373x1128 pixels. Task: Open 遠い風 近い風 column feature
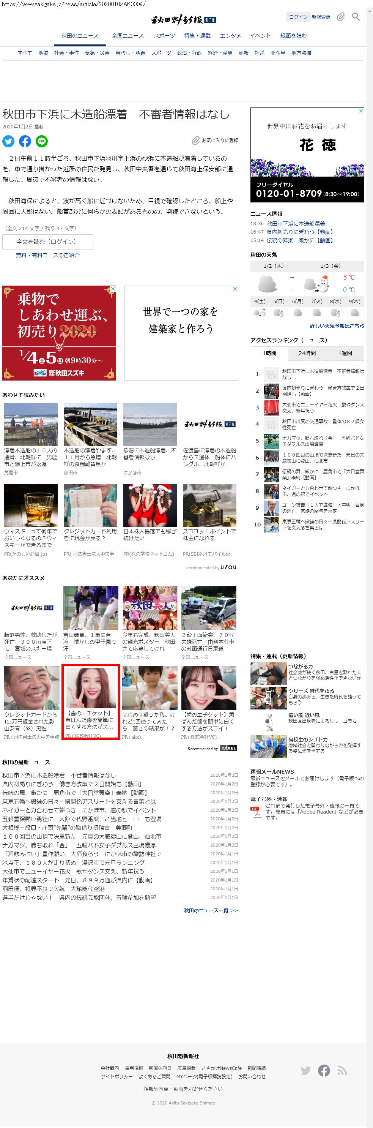point(307,722)
